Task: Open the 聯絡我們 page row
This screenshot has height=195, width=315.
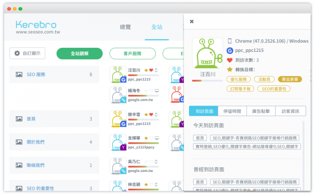Action: click(54, 165)
